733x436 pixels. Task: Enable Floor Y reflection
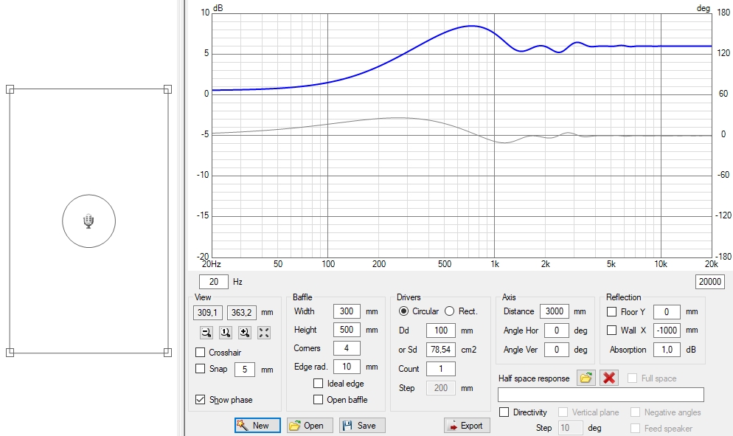611,311
